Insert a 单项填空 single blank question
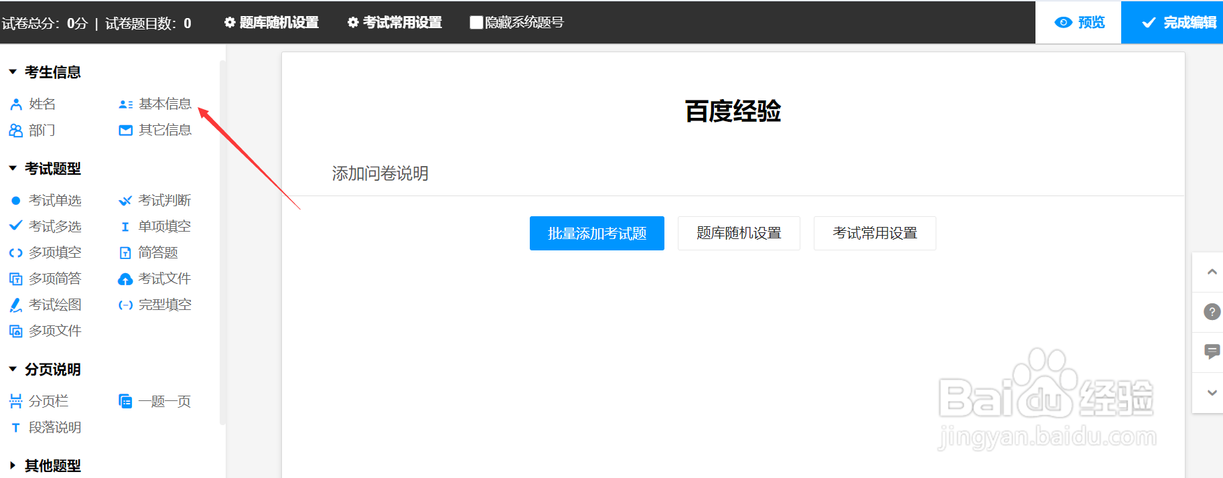1223x478 pixels. (155, 226)
